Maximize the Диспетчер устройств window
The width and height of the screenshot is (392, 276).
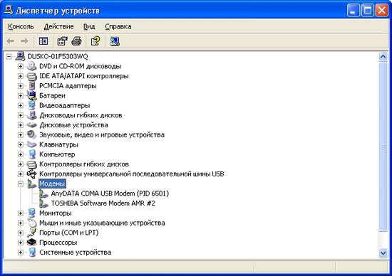pyautogui.click(x=368, y=11)
